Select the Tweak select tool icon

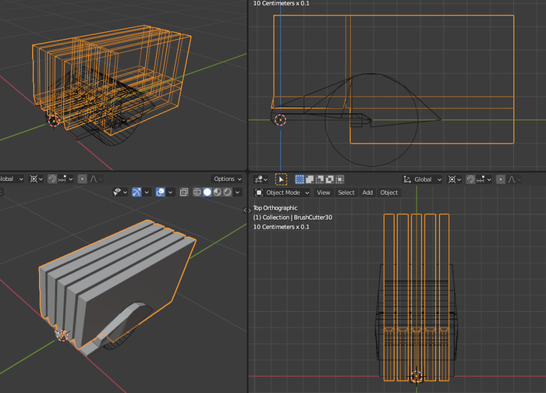click(281, 179)
